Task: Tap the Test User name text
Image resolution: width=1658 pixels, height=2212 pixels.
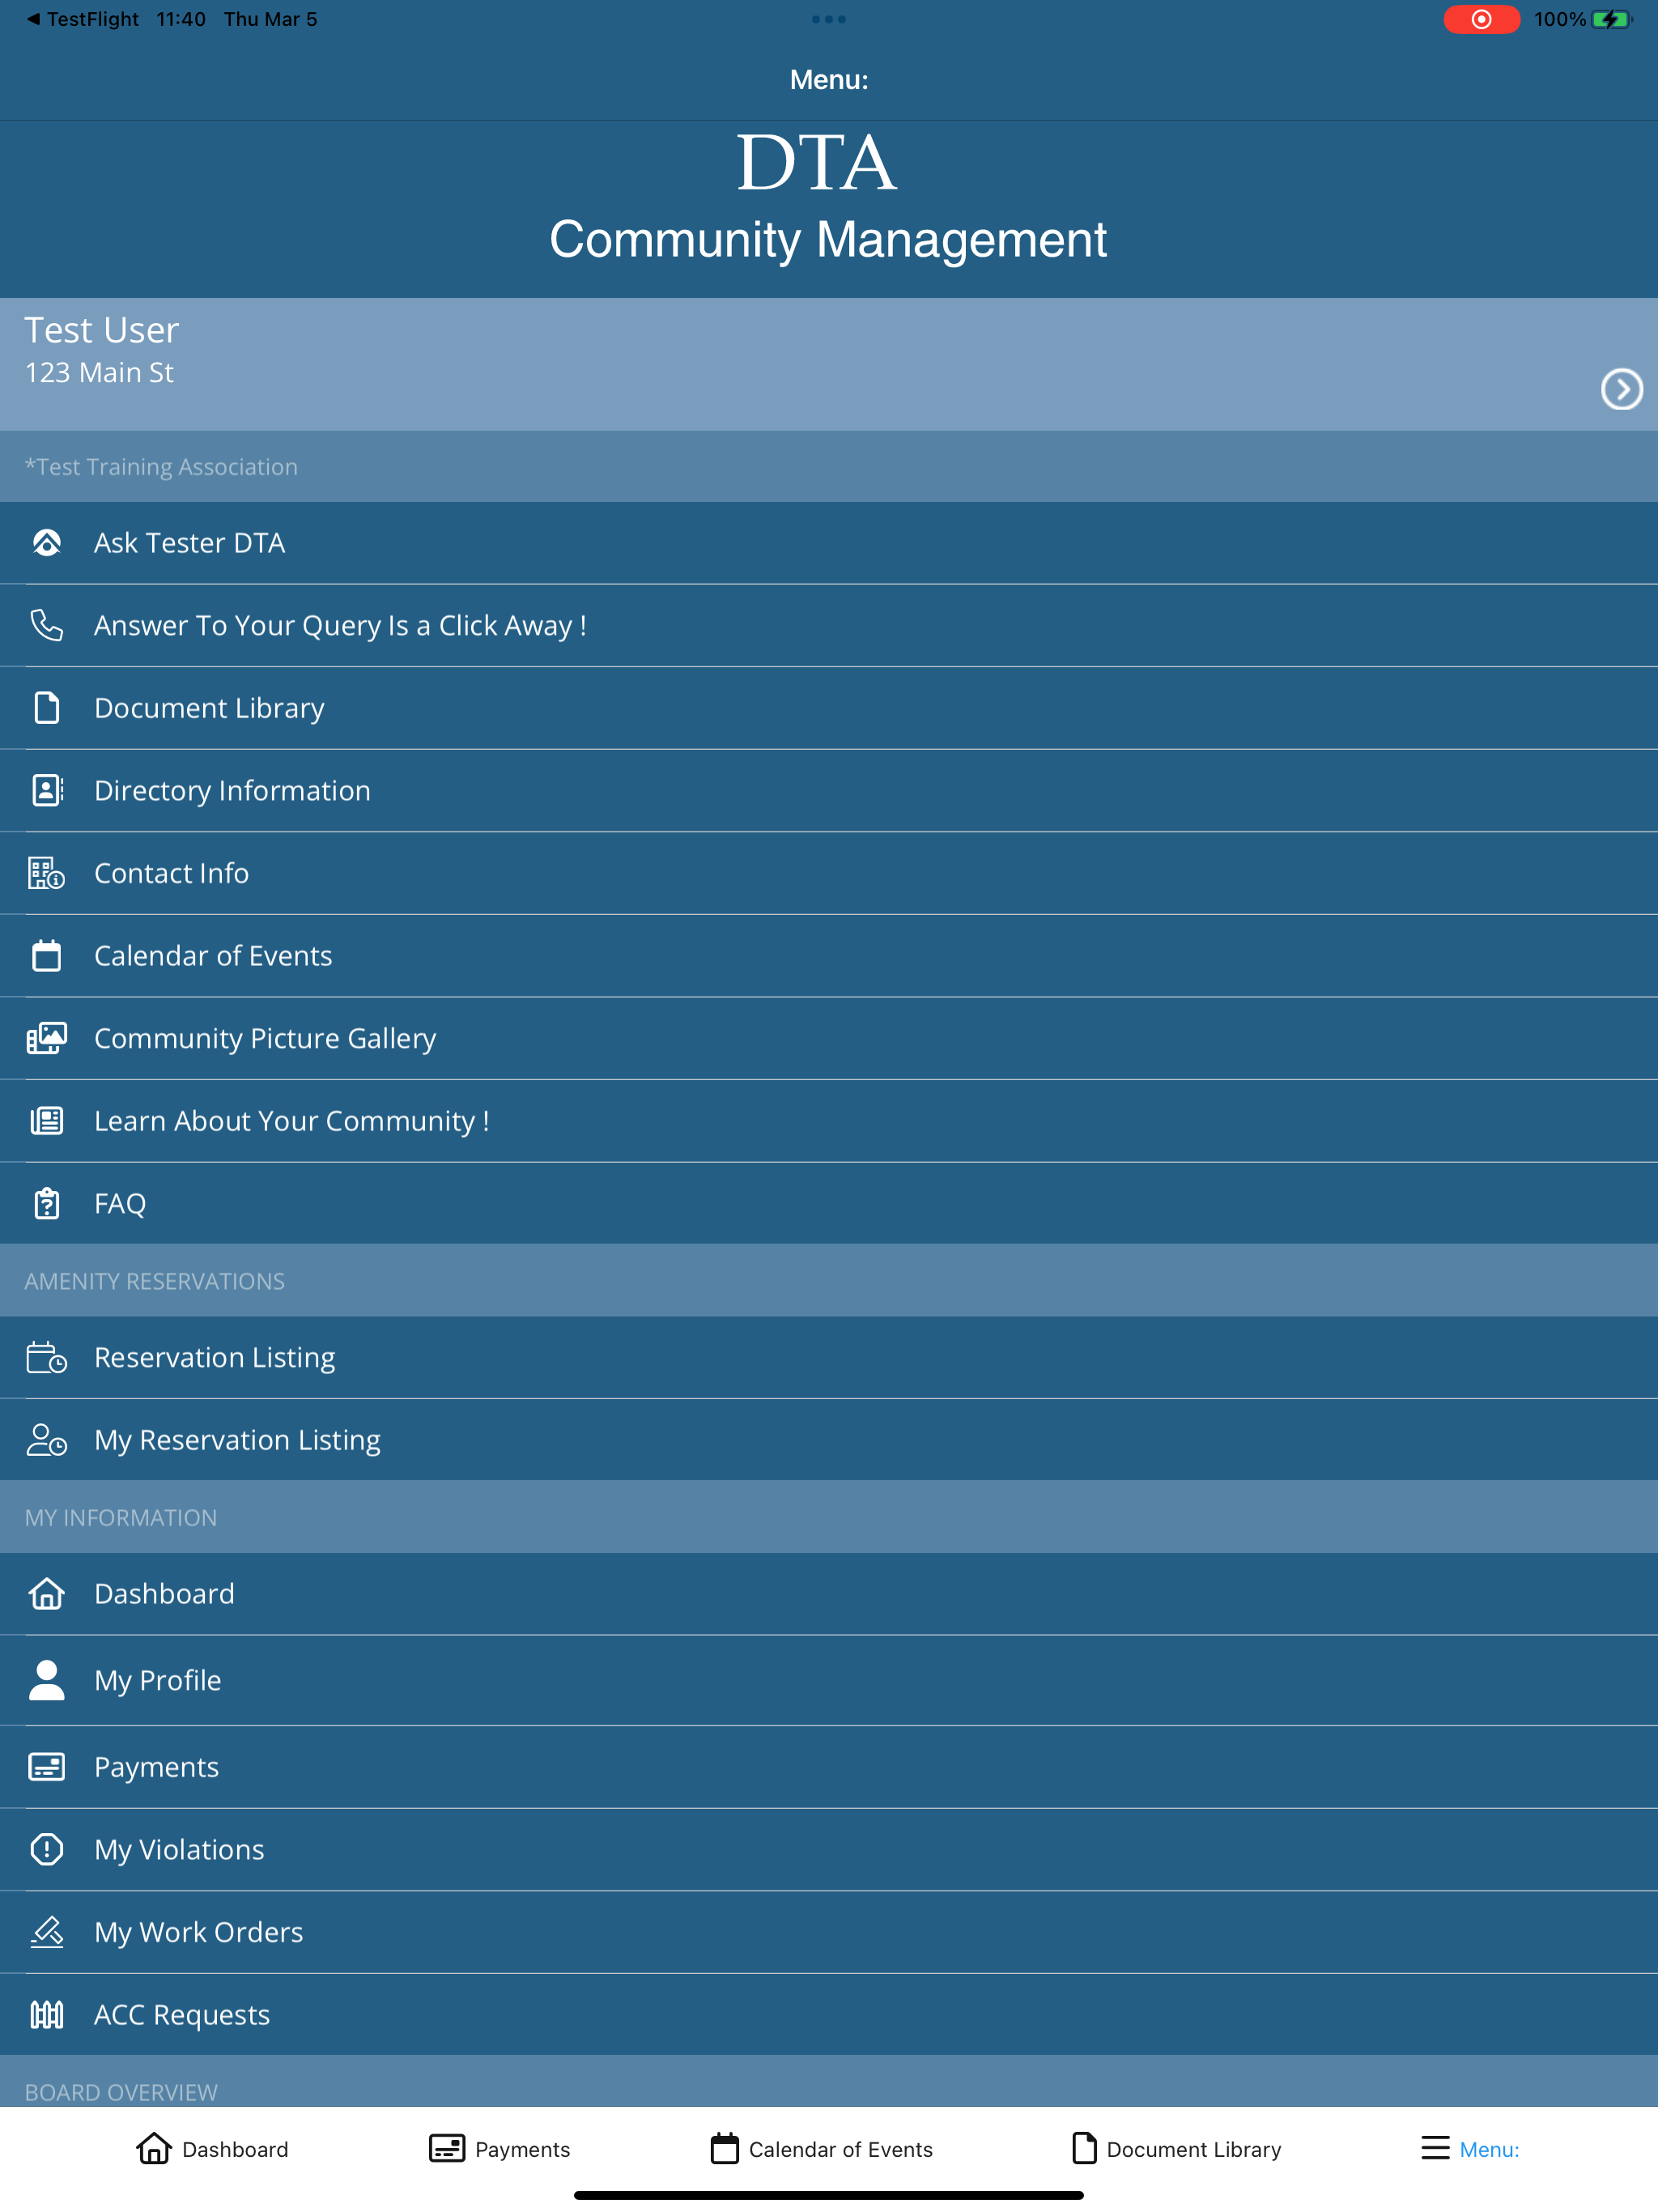Action: pos(101,330)
